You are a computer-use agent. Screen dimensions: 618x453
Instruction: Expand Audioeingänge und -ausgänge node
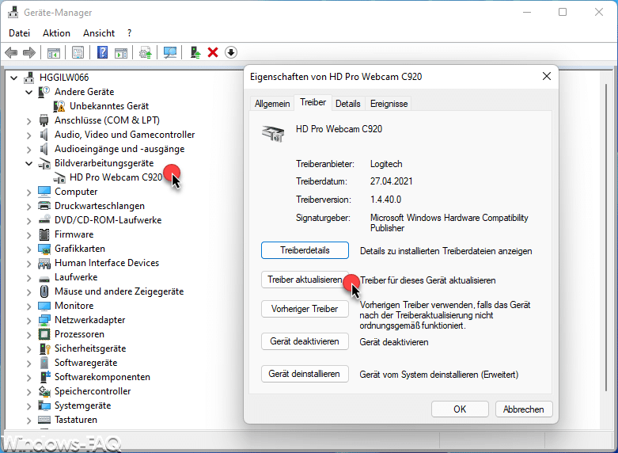coord(28,149)
